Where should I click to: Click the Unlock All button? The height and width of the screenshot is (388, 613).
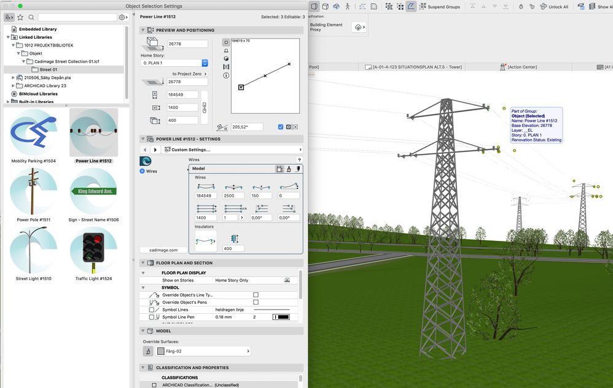(x=553, y=7)
